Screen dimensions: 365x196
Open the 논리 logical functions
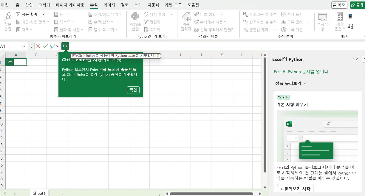pyautogui.click(x=62, y=14)
